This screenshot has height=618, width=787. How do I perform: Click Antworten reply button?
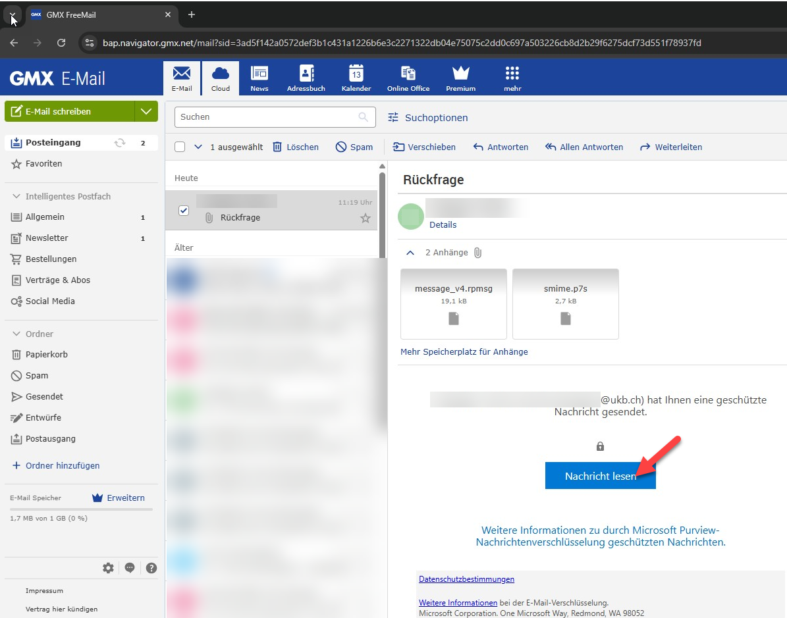[x=501, y=147]
